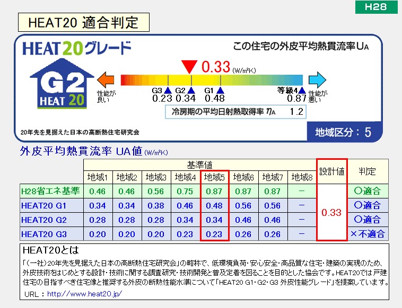Viewport: 402px width, 308px height.
Task: Click the HEAT20 適合判定 title box
Action: click(83, 22)
